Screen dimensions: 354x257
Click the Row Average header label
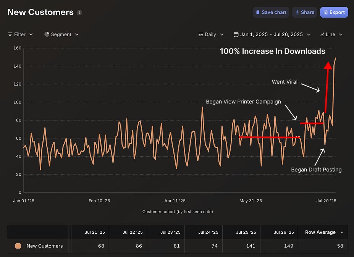[320, 232]
